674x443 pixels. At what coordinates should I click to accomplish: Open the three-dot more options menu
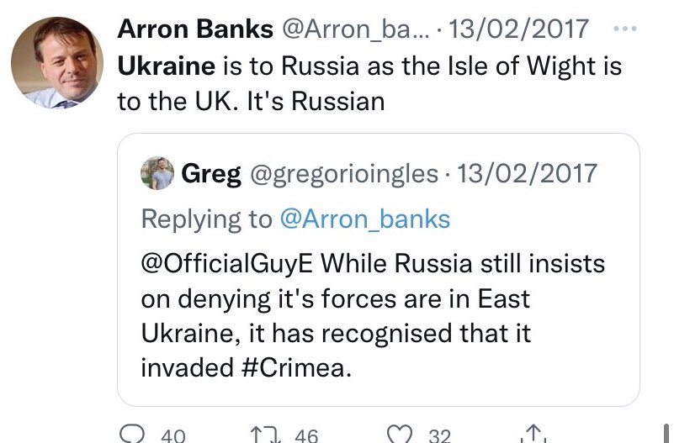[624, 29]
